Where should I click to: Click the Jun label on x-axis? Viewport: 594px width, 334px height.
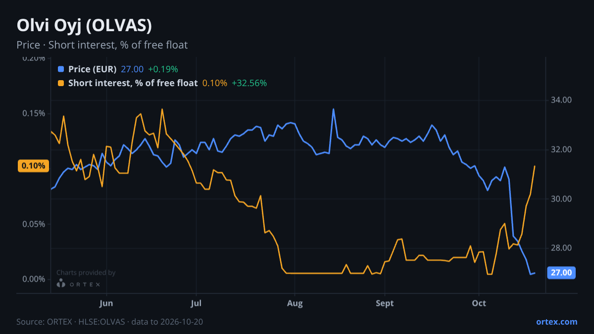(x=106, y=303)
